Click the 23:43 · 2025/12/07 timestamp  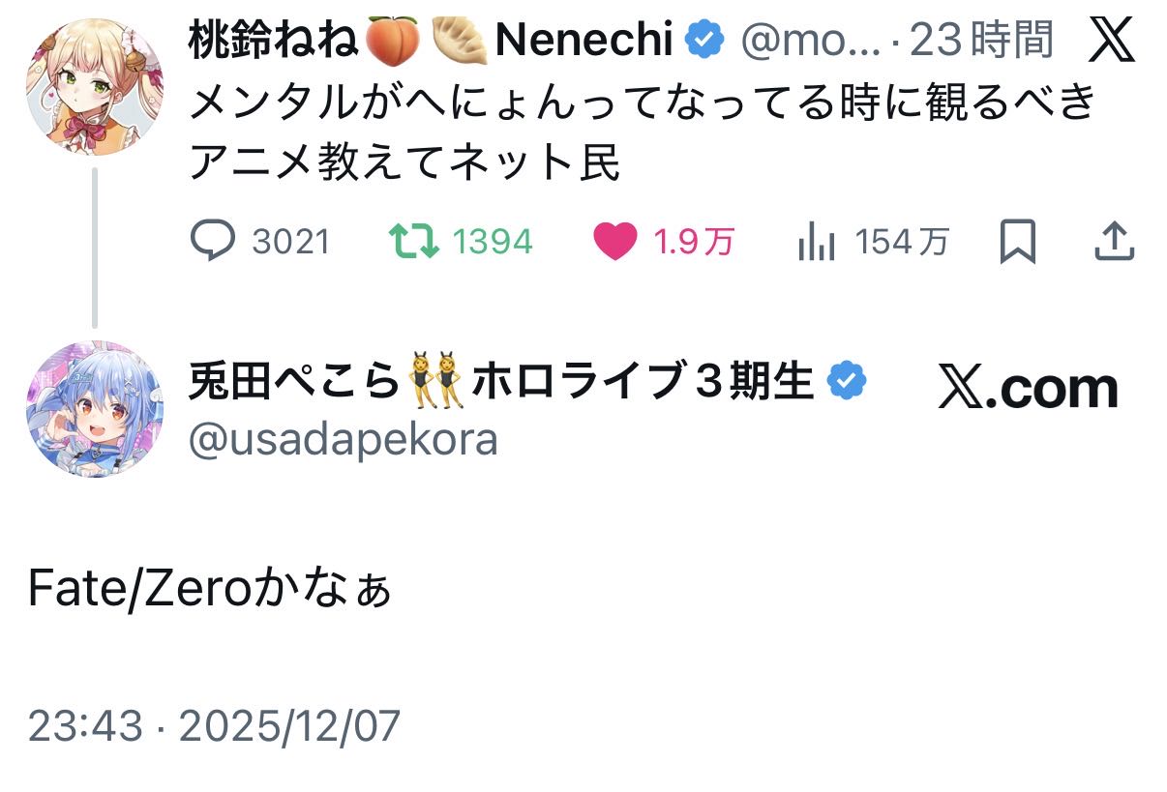click(x=214, y=725)
